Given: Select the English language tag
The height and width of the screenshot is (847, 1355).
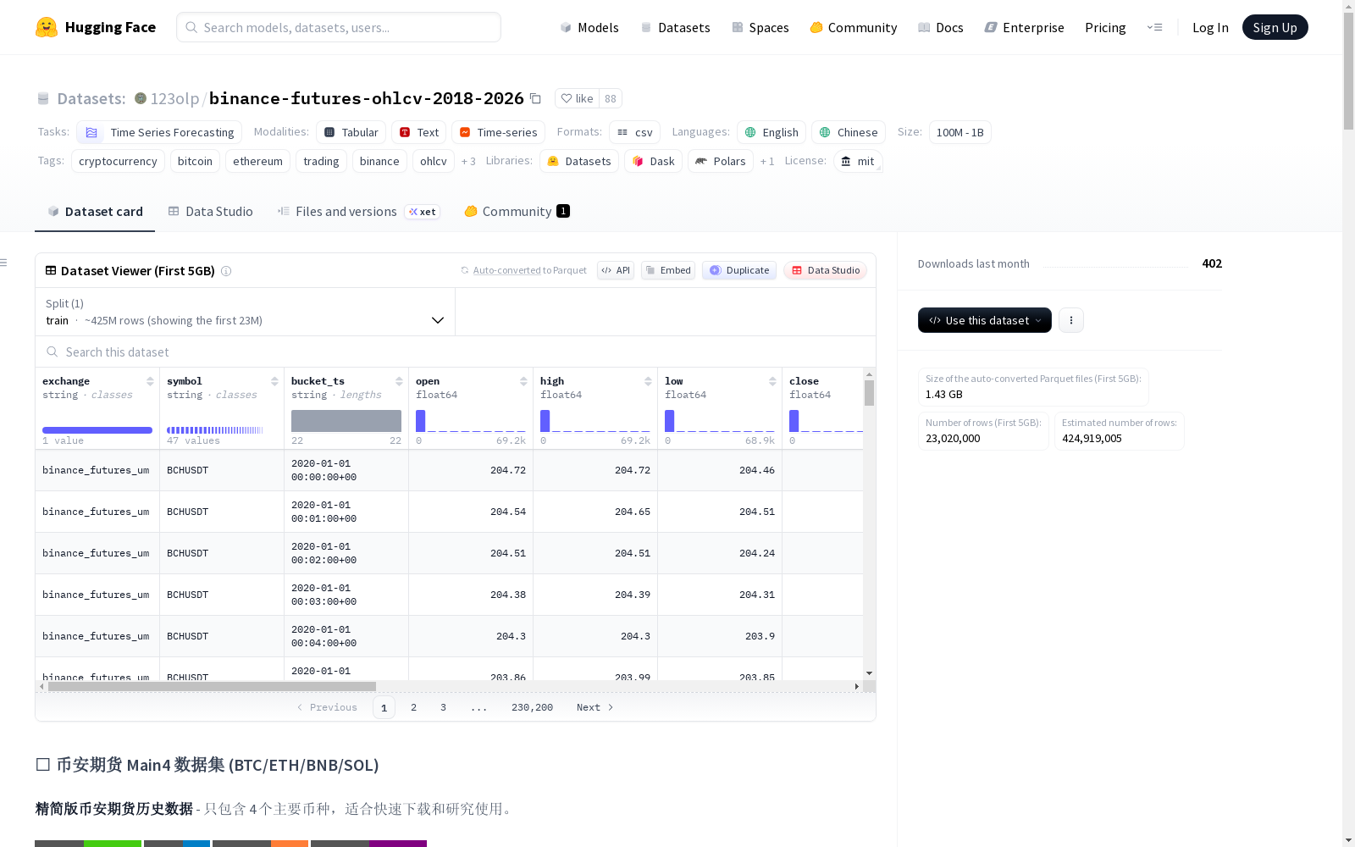Looking at the screenshot, I should pyautogui.click(x=772, y=132).
